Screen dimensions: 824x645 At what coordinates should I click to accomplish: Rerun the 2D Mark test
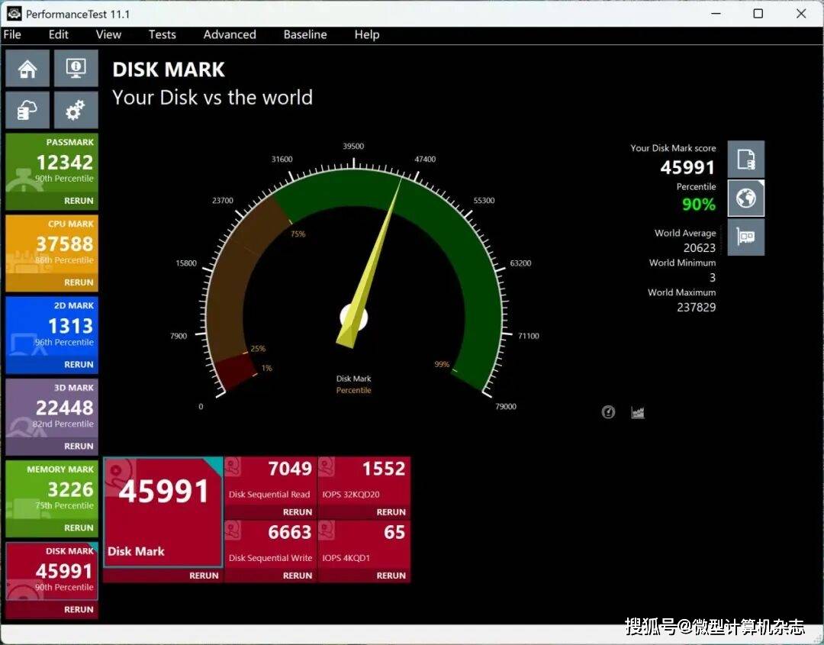tap(79, 364)
